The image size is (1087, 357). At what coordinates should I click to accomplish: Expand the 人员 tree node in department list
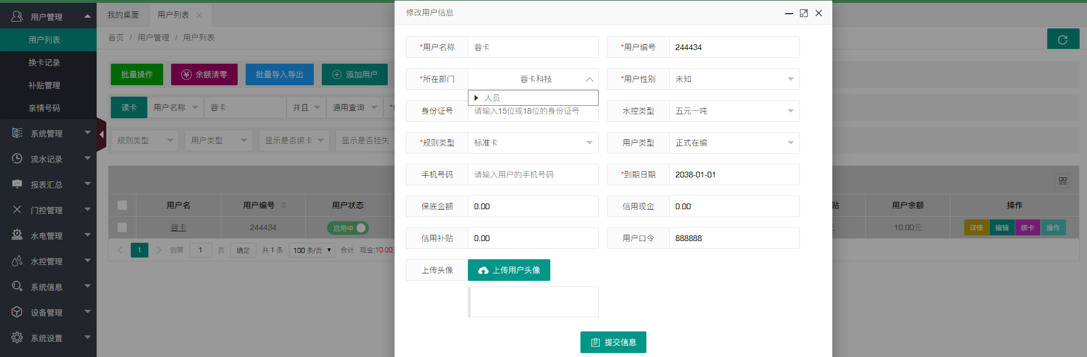pos(476,98)
